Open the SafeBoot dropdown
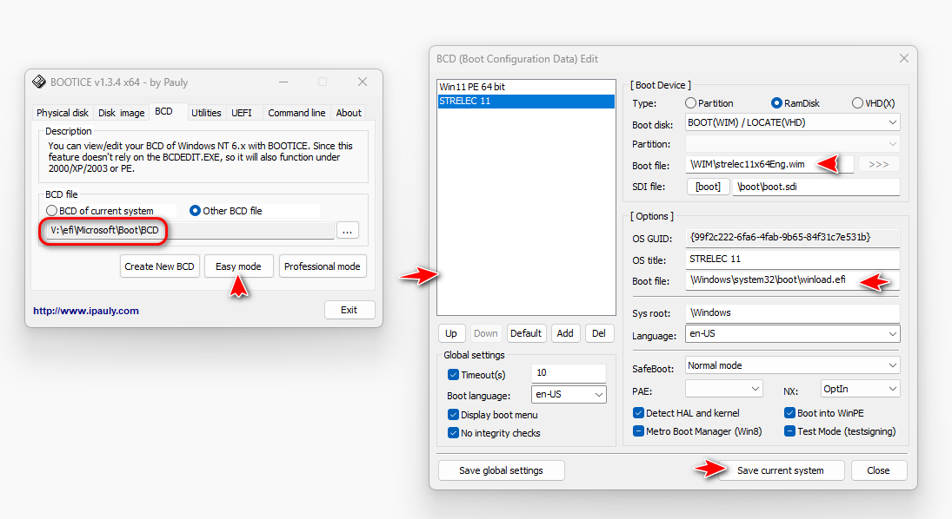 pos(792,365)
